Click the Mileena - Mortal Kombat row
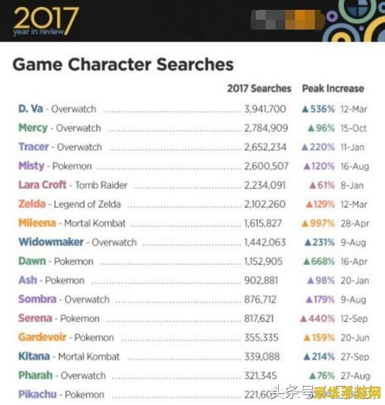Viewport: 385px width, 405px height. (x=193, y=223)
